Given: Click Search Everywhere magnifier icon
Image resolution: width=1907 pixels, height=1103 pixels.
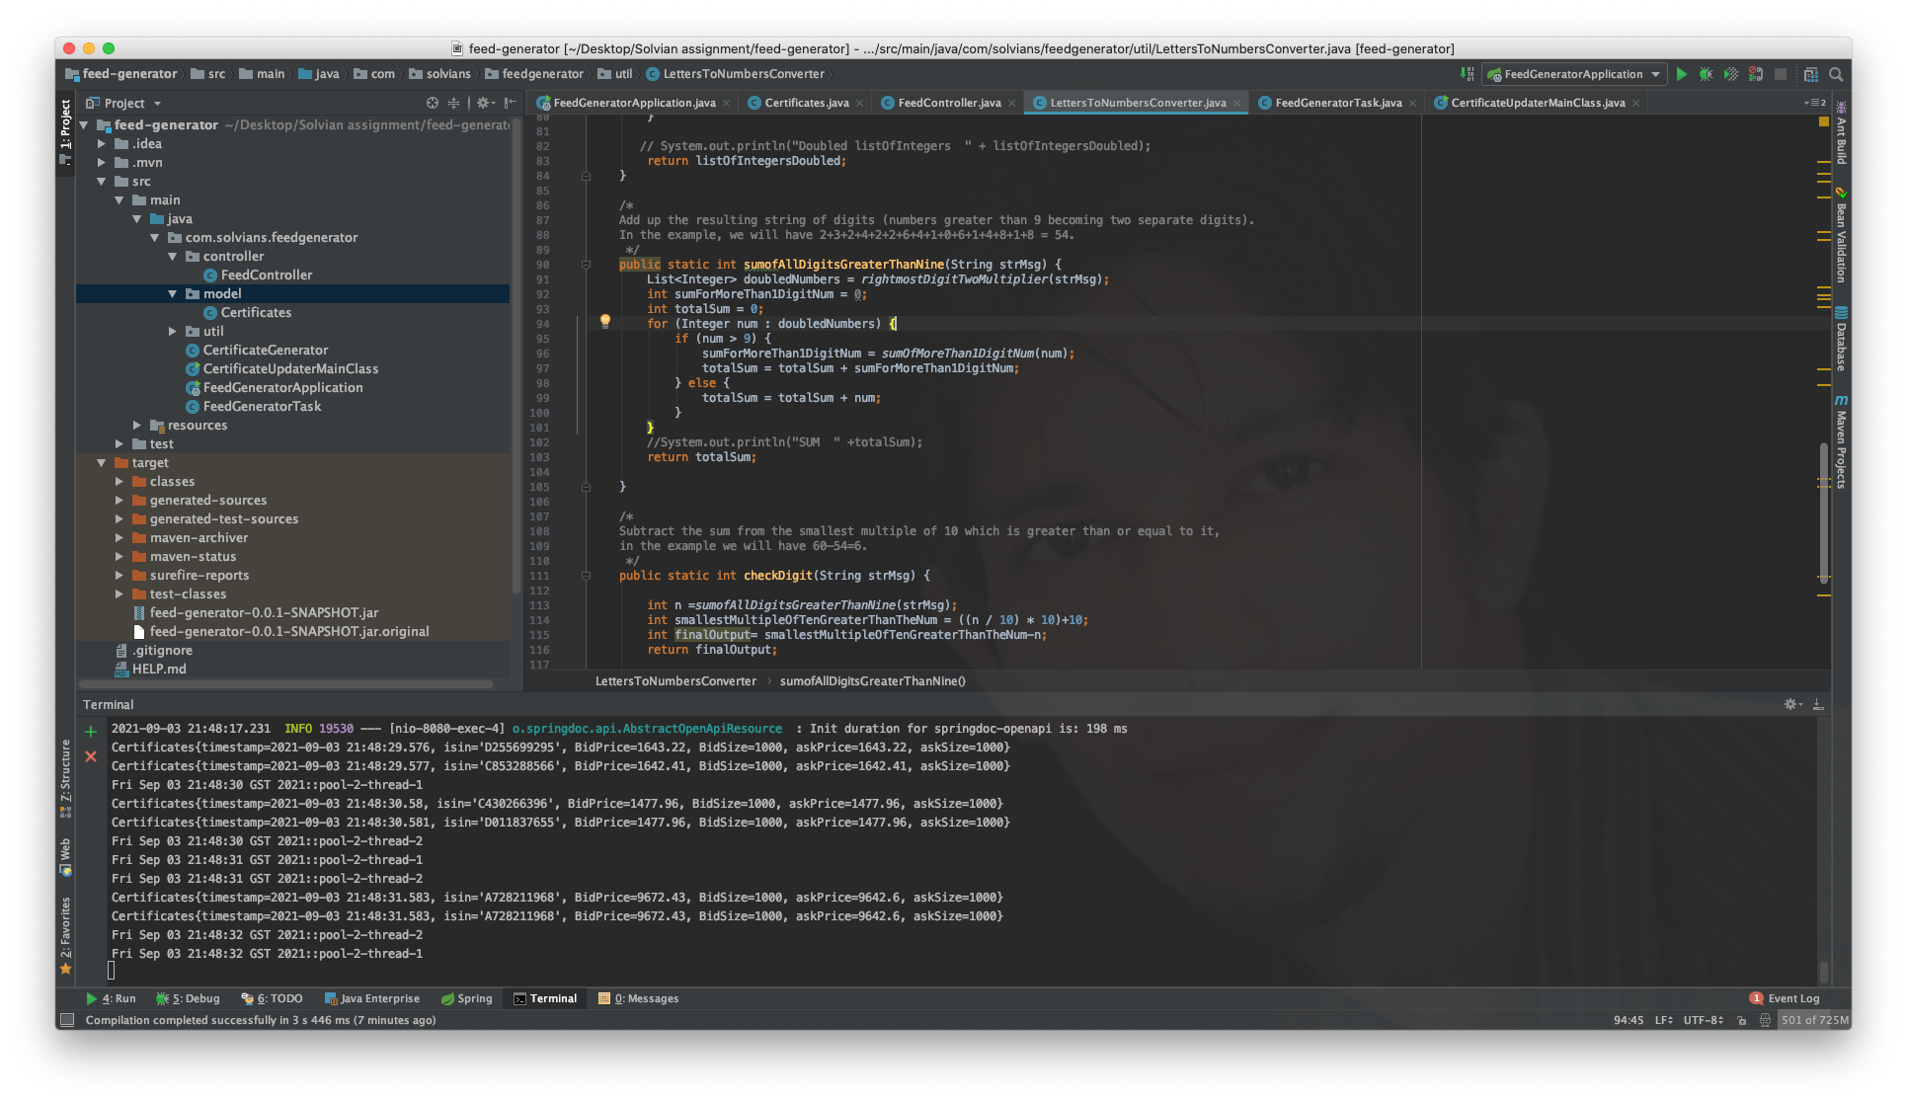Looking at the screenshot, I should coord(1836,74).
